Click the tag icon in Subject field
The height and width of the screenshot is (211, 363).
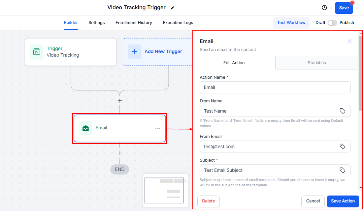[343, 170]
